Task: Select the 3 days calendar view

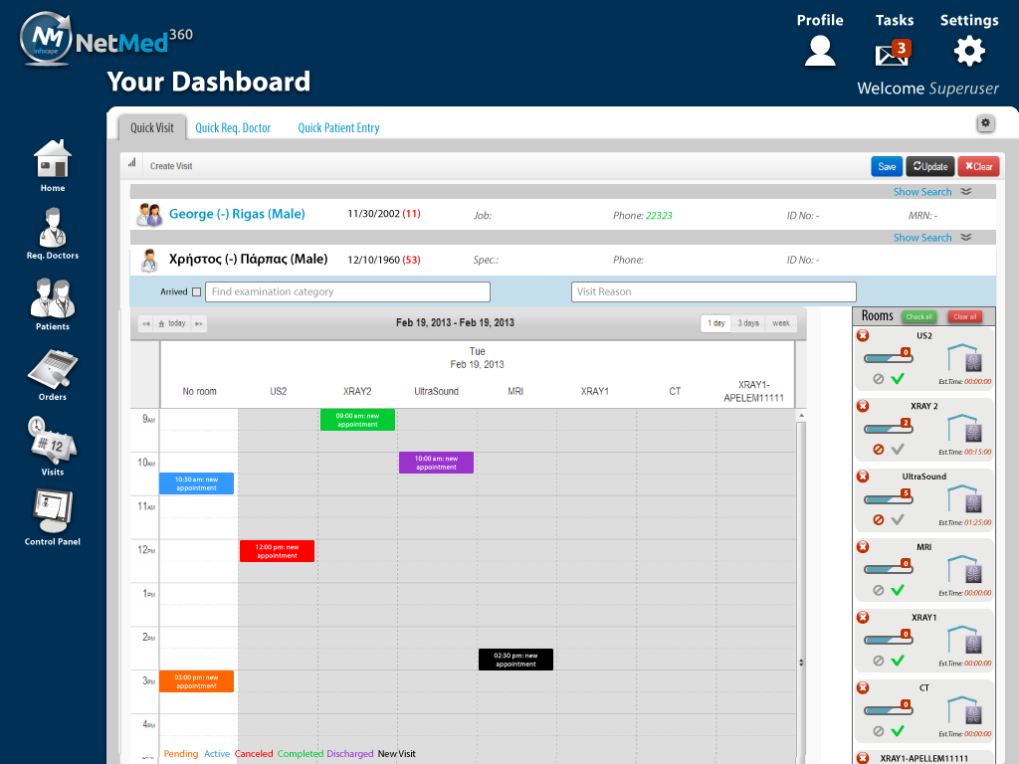Action: coord(748,323)
